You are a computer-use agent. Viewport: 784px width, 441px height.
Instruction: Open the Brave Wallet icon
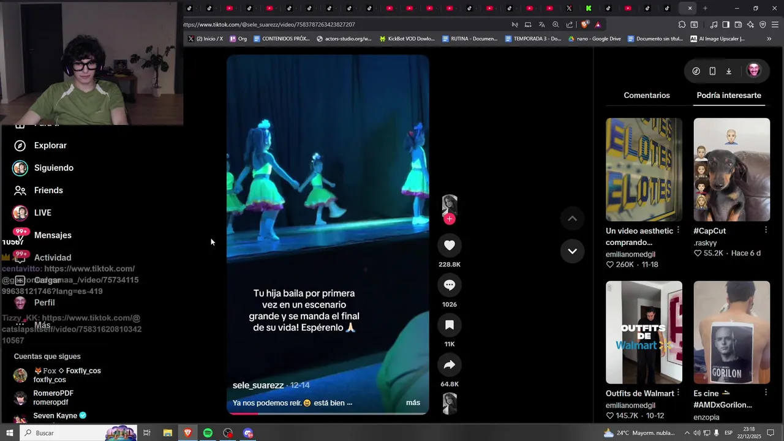point(738,24)
